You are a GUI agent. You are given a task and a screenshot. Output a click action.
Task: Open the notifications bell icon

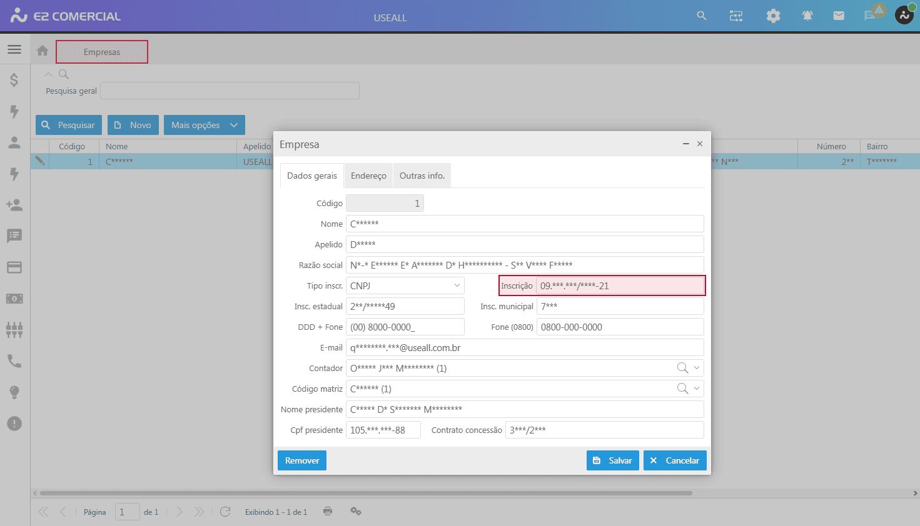807,16
